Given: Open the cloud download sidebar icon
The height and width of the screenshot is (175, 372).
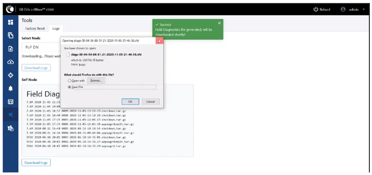Looking at the screenshot, I should pyautogui.click(x=11, y=62).
